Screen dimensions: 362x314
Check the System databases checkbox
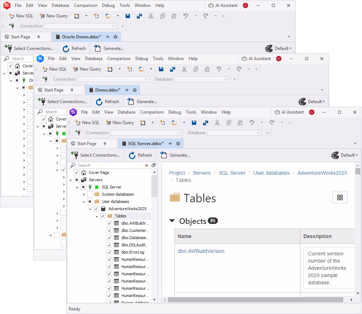pyautogui.click(x=90, y=194)
